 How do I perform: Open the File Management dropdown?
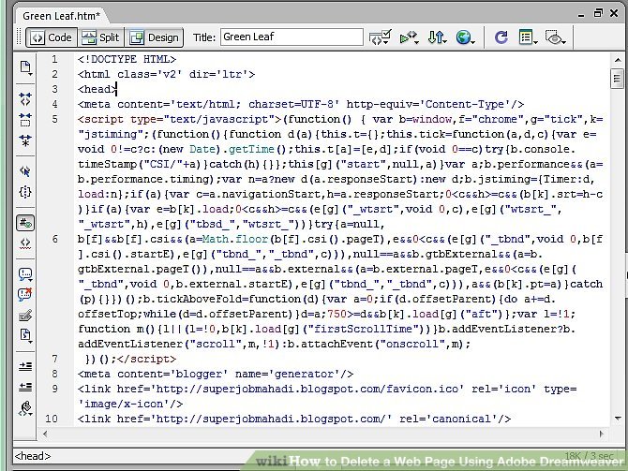pos(437,37)
